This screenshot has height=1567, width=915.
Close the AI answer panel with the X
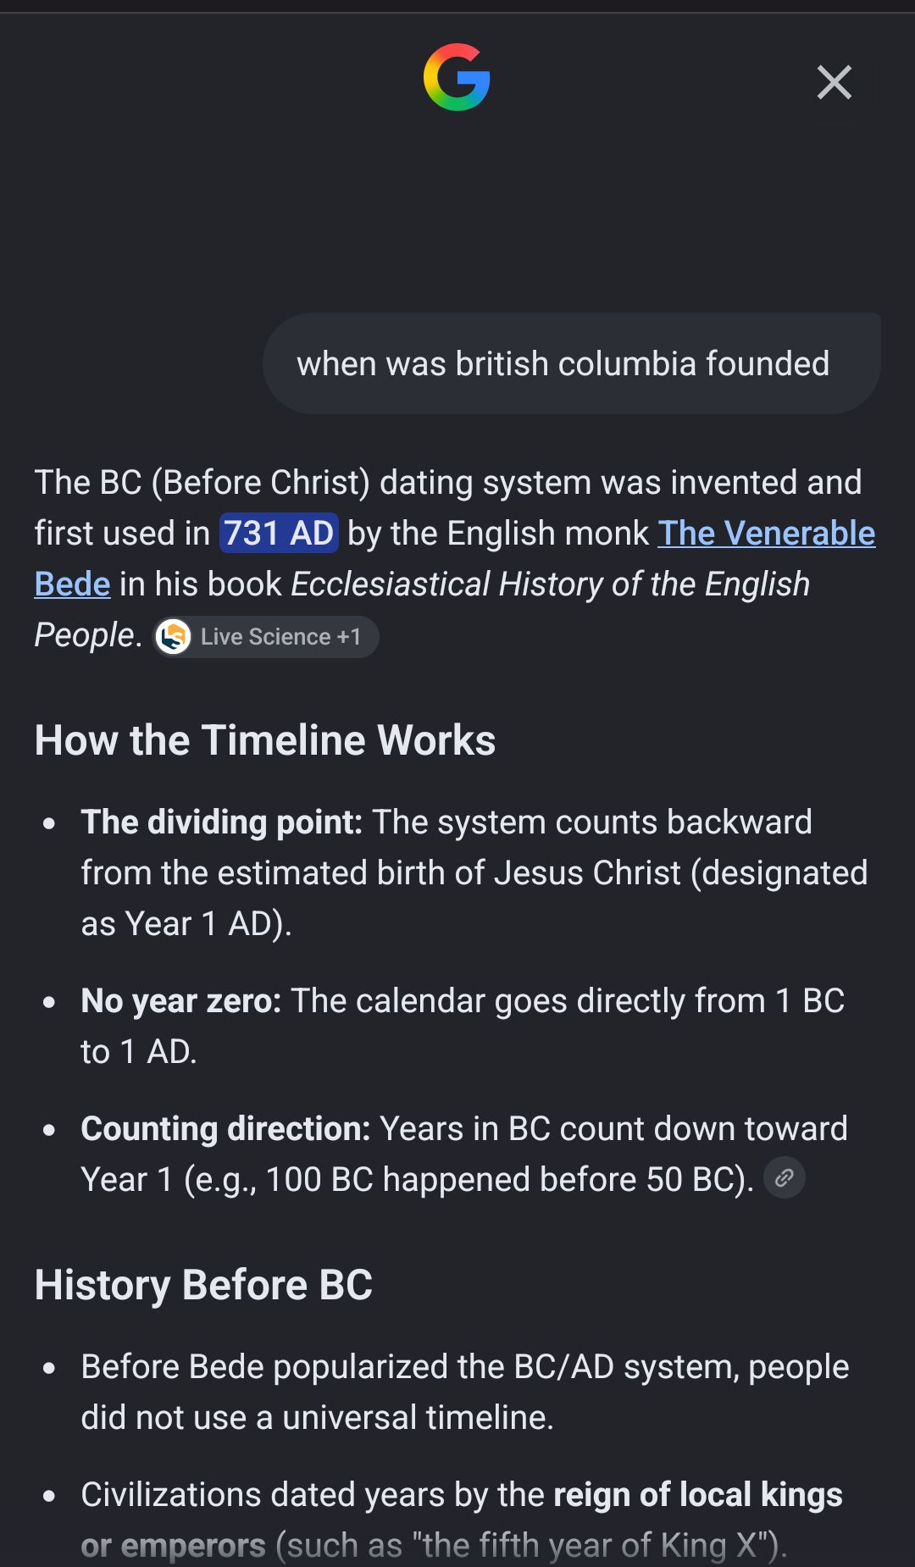tap(835, 82)
